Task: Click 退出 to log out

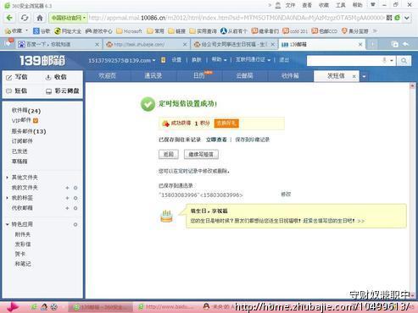Action: point(284,60)
